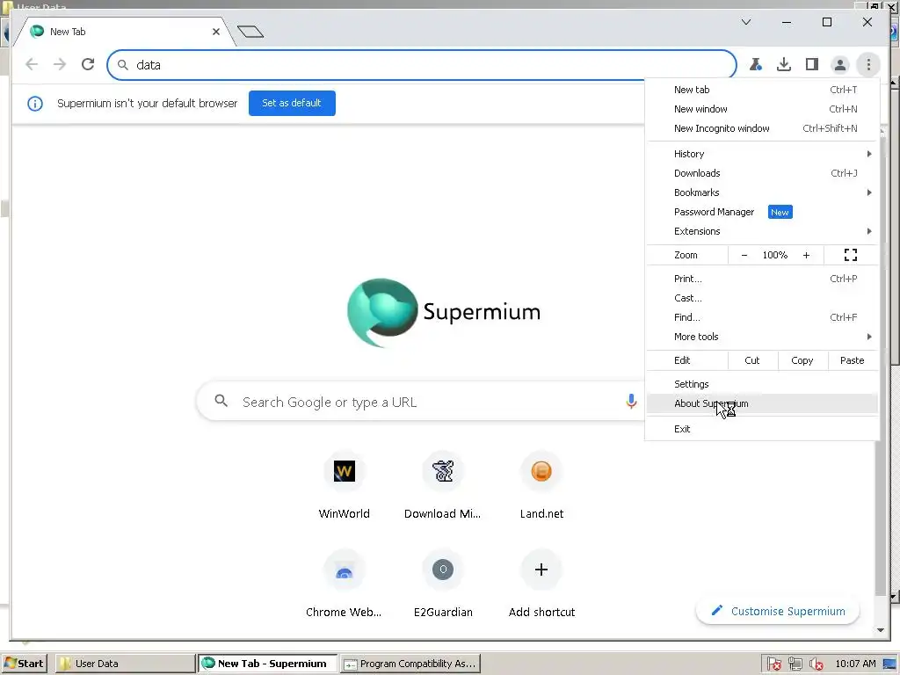The image size is (900, 675).
Task: Expand the History submenu
Action: (762, 154)
